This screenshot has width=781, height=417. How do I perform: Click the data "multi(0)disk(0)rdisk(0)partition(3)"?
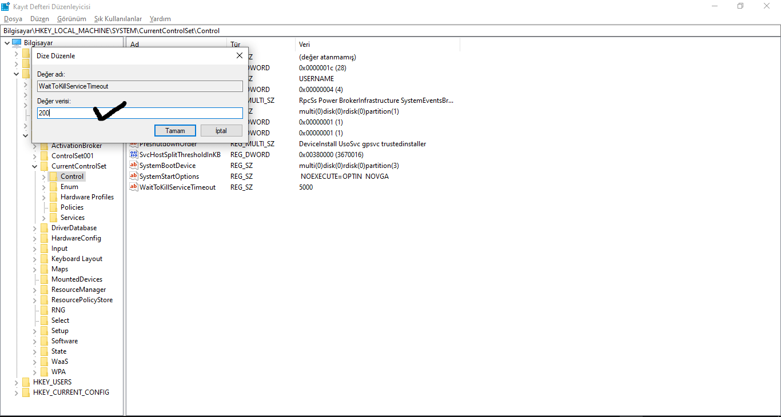pos(349,166)
